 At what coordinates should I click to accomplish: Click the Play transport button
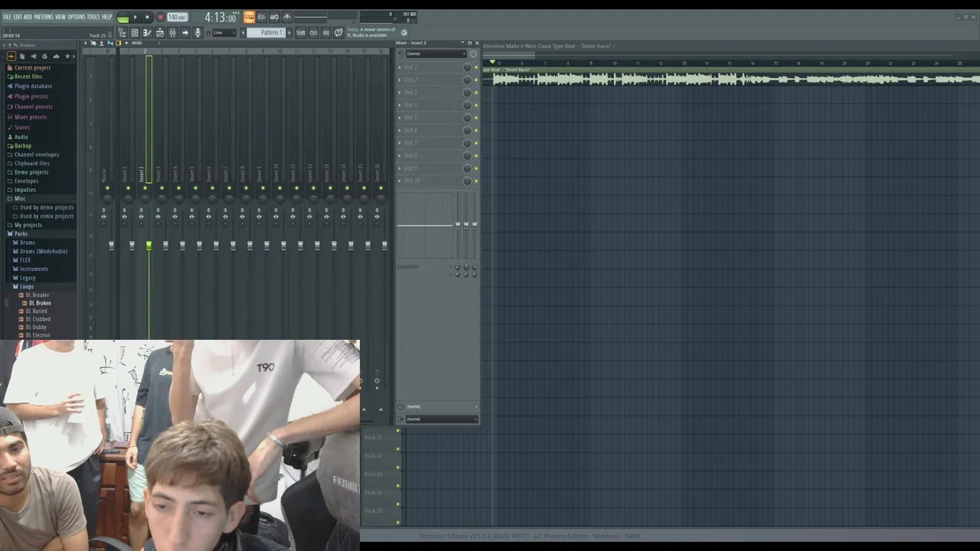[136, 17]
